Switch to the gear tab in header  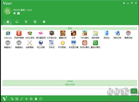[44, 22]
